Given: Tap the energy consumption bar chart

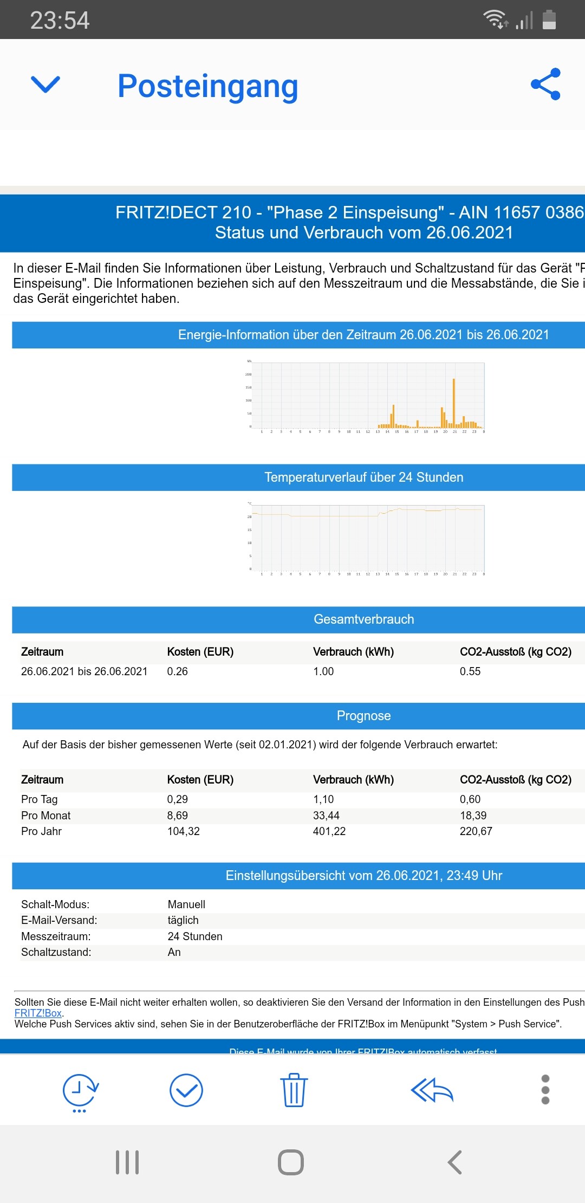Looking at the screenshot, I should (366, 396).
